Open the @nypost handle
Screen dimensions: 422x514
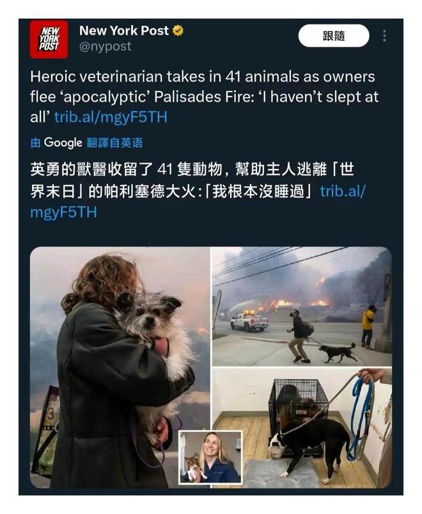pos(105,46)
